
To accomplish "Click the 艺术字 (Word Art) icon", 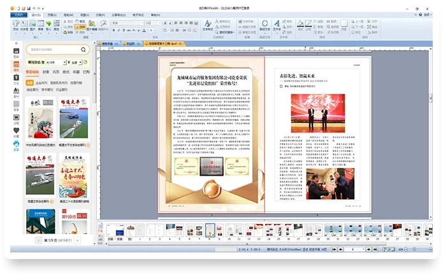I will point(277,25).
